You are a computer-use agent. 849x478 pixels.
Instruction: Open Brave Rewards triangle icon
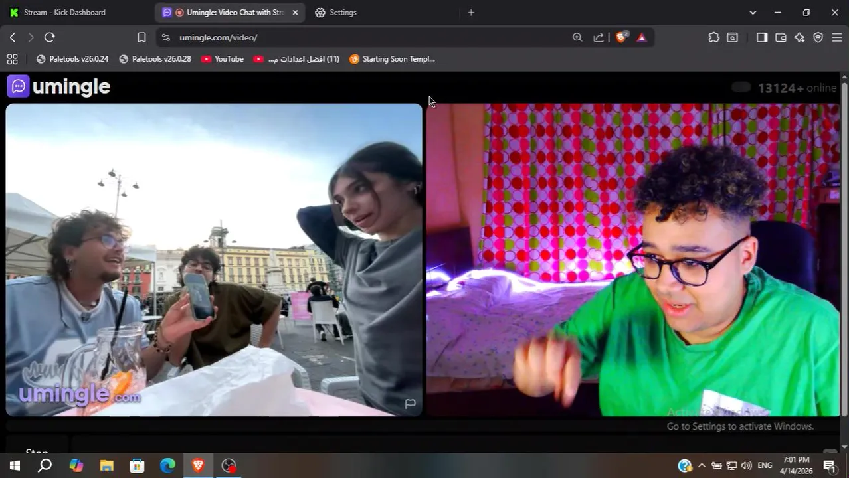pyautogui.click(x=641, y=38)
